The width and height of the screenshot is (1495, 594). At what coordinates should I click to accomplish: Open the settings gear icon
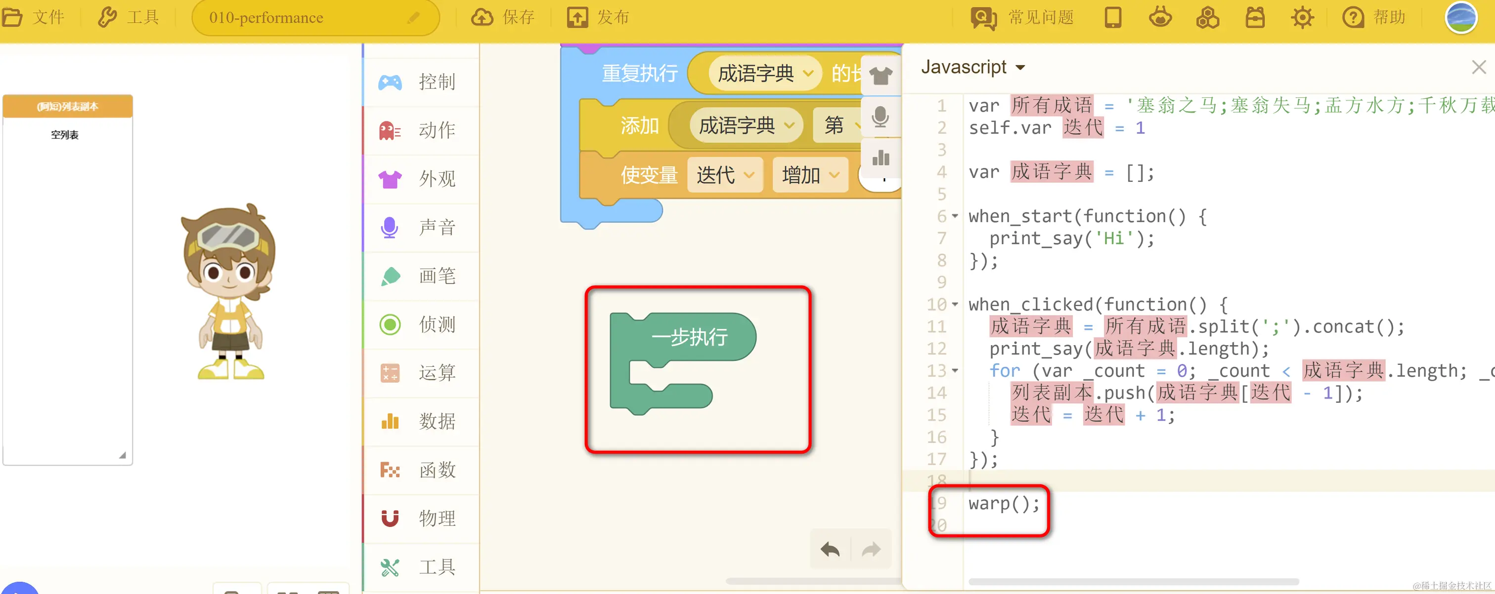pyautogui.click(x=1302, y=17)
